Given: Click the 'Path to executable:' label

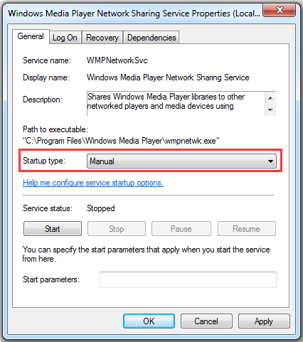Looking at the screenshot, I should point(55,129).
